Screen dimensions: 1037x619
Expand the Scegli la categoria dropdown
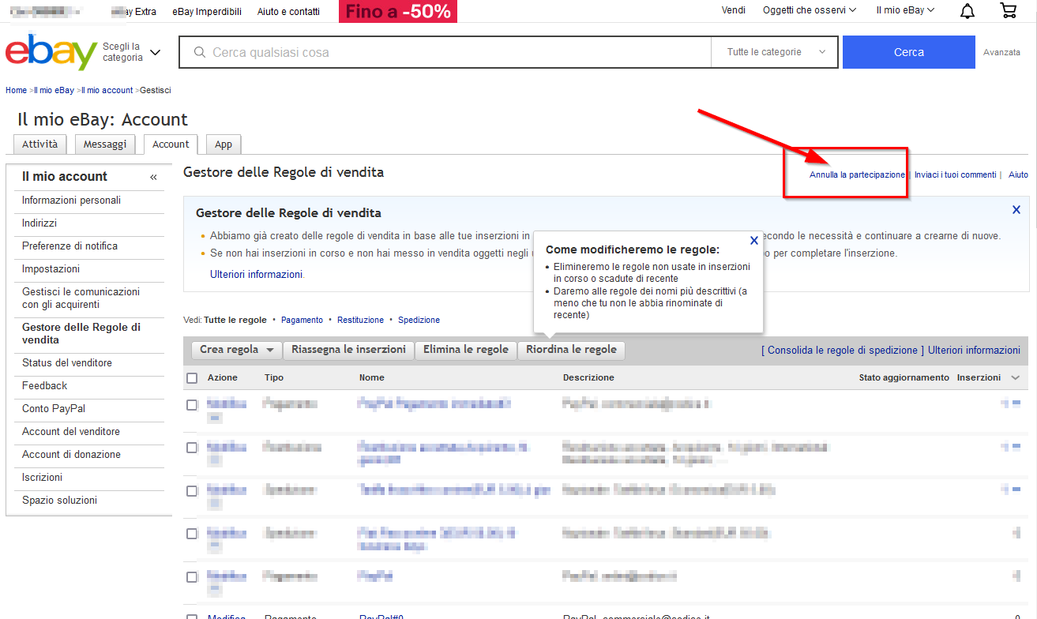[131, 52]
